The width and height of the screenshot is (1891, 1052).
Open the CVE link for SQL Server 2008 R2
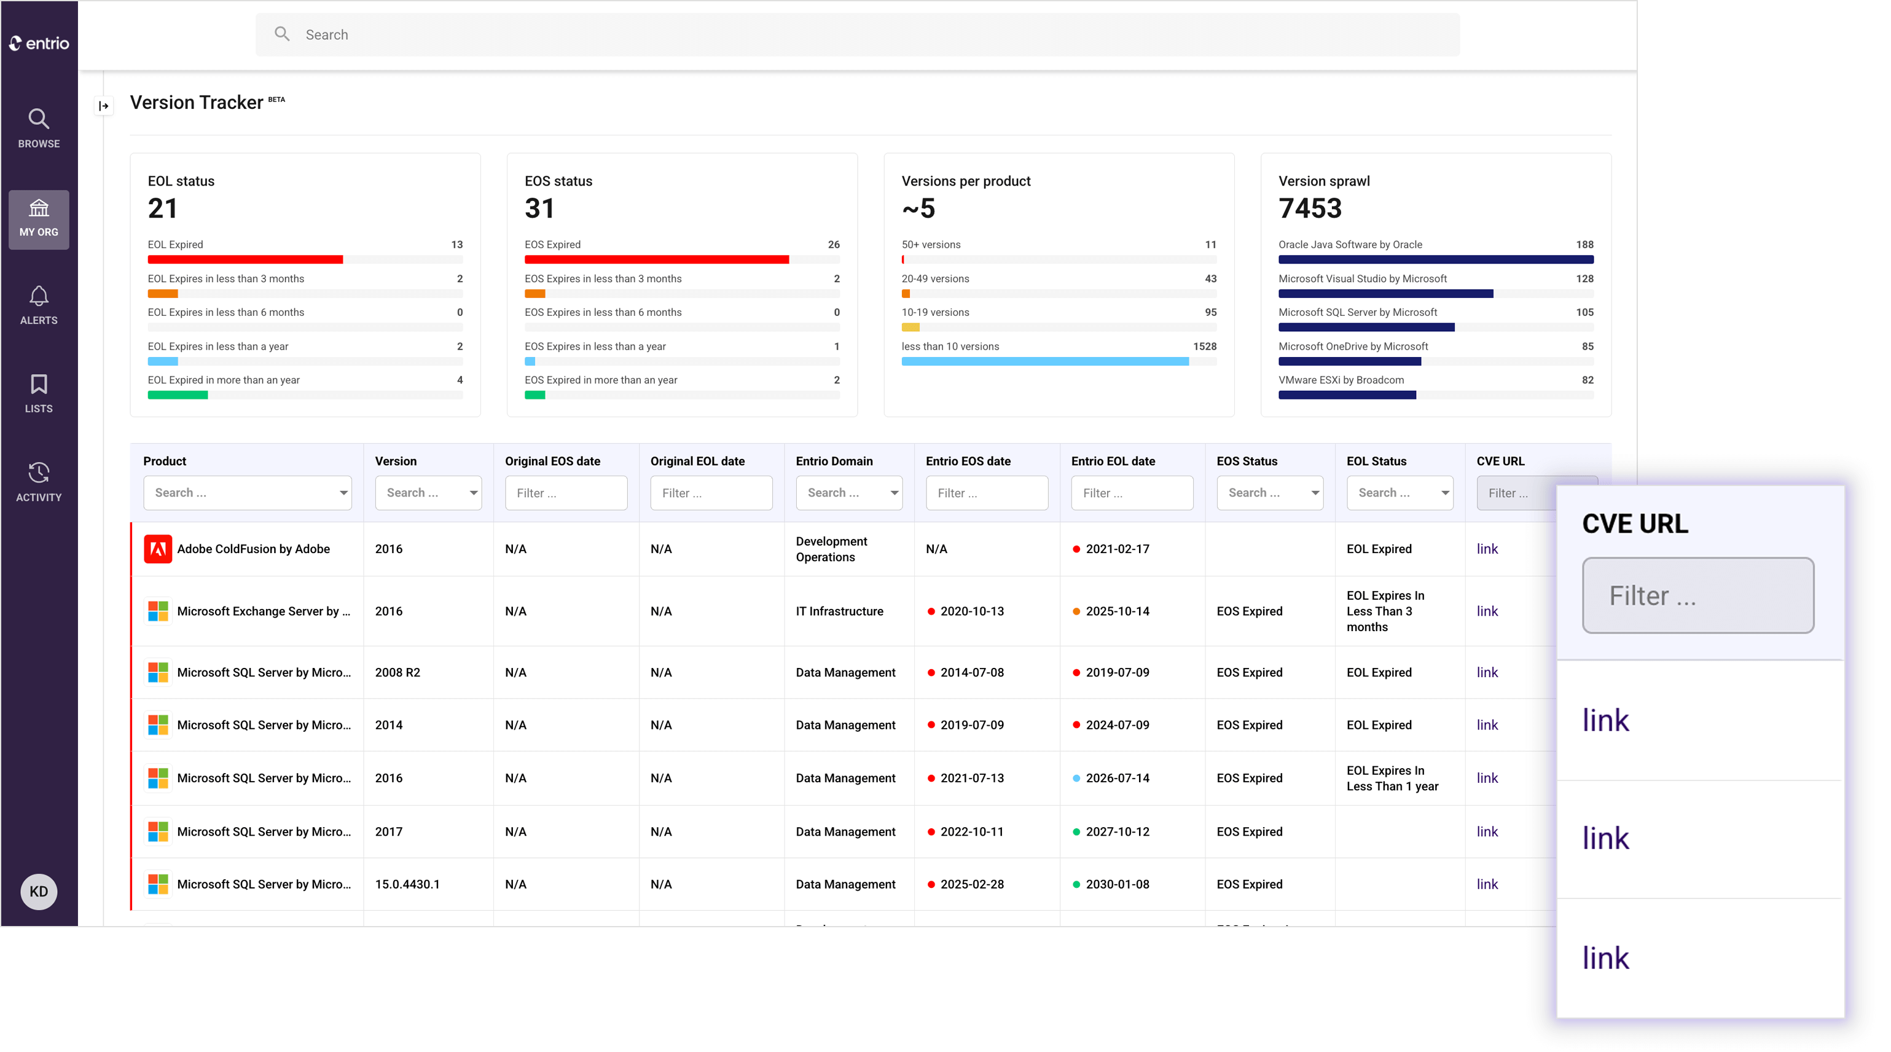(1487, 672)
